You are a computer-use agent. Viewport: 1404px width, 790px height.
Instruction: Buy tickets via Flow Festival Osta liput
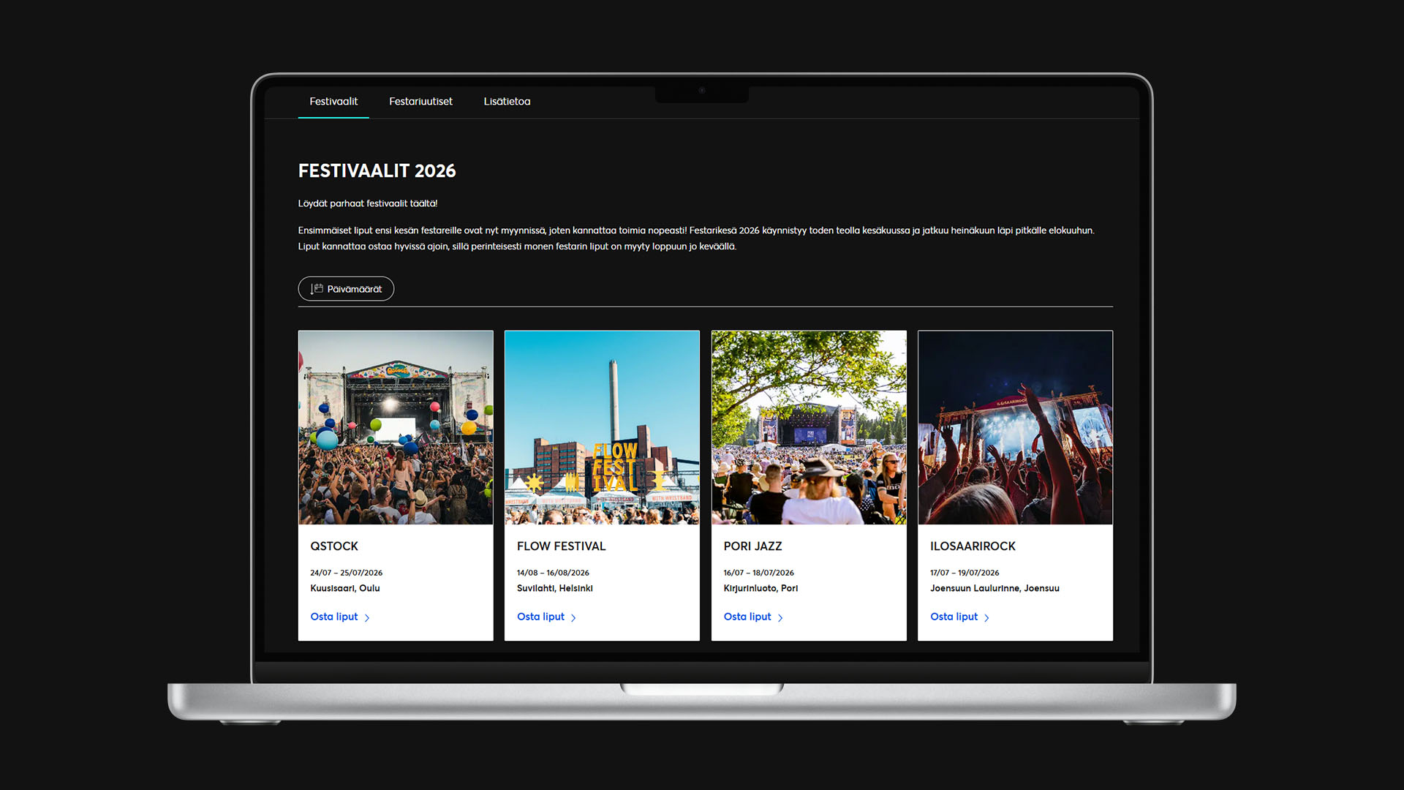[540, 617]
